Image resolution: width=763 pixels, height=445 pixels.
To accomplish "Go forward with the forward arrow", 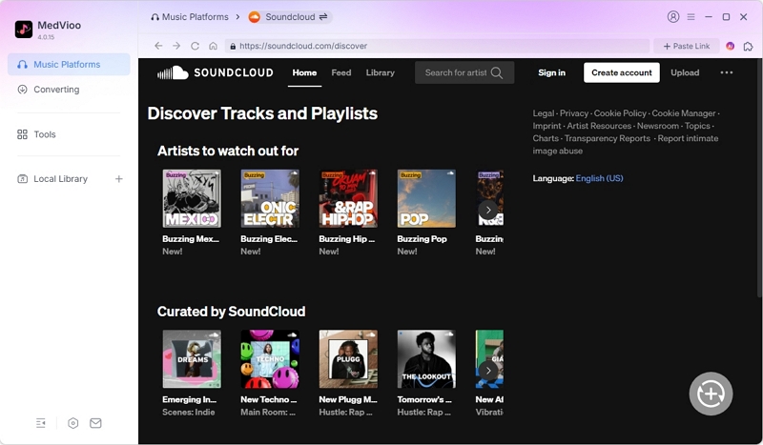I will (176, 46).
